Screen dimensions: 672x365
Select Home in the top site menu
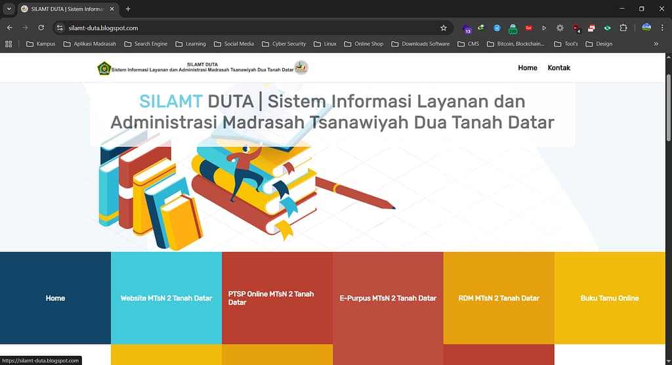(527, 68)
